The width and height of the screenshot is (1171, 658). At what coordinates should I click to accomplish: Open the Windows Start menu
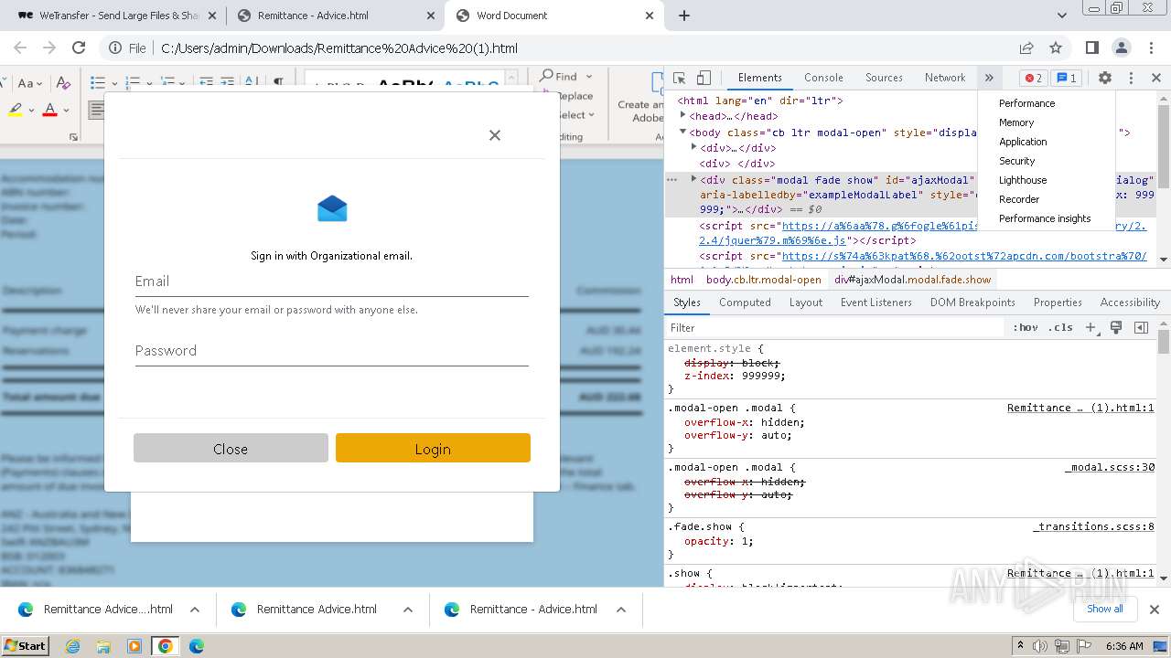tap(26, 645)
